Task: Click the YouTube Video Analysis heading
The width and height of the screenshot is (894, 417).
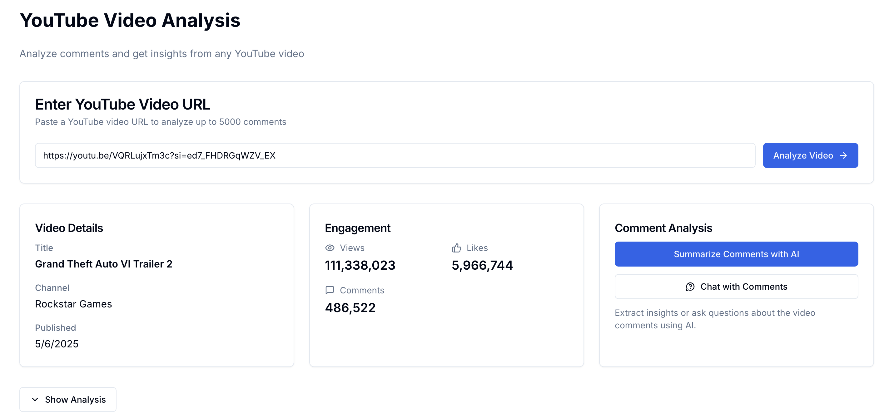Action: coord(130,20)
